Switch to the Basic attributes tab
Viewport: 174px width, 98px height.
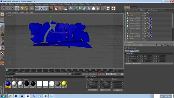(127, 51)
